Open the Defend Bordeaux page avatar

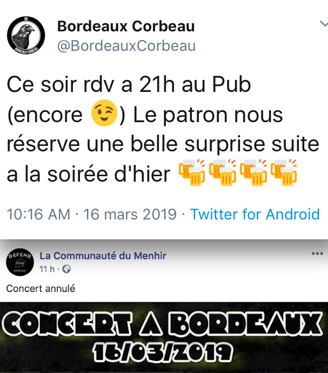pos(20,262)
